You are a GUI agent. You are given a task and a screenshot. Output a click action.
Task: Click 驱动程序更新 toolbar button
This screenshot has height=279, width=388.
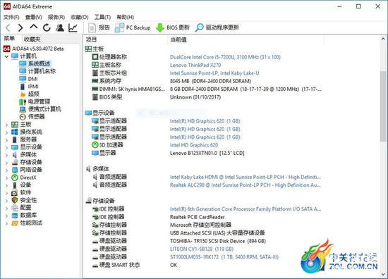pyautogui.click(x=217, y=27)
